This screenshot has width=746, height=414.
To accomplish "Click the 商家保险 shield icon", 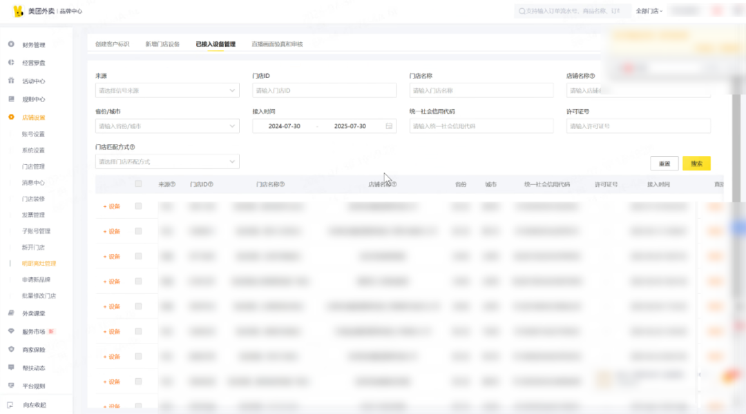I will coord(11,349).
